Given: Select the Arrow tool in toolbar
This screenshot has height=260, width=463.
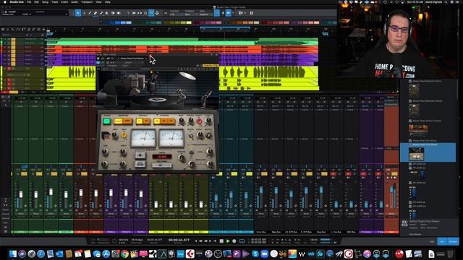Looking at the screenshot, I should click(x=78, y=13).
